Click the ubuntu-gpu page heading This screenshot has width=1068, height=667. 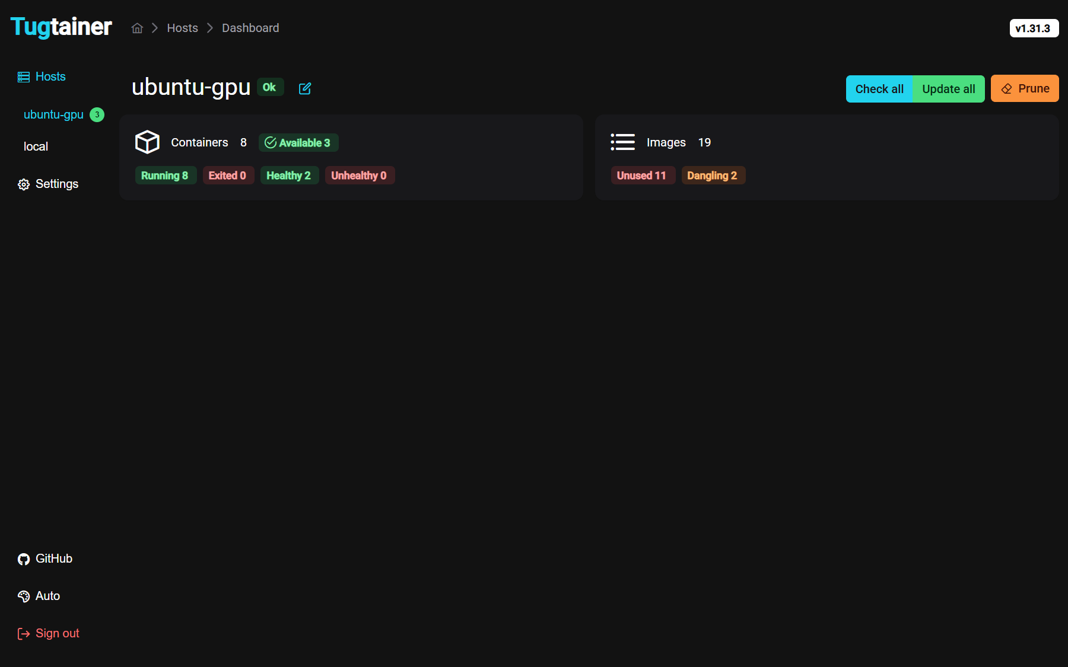pos(191,87)
